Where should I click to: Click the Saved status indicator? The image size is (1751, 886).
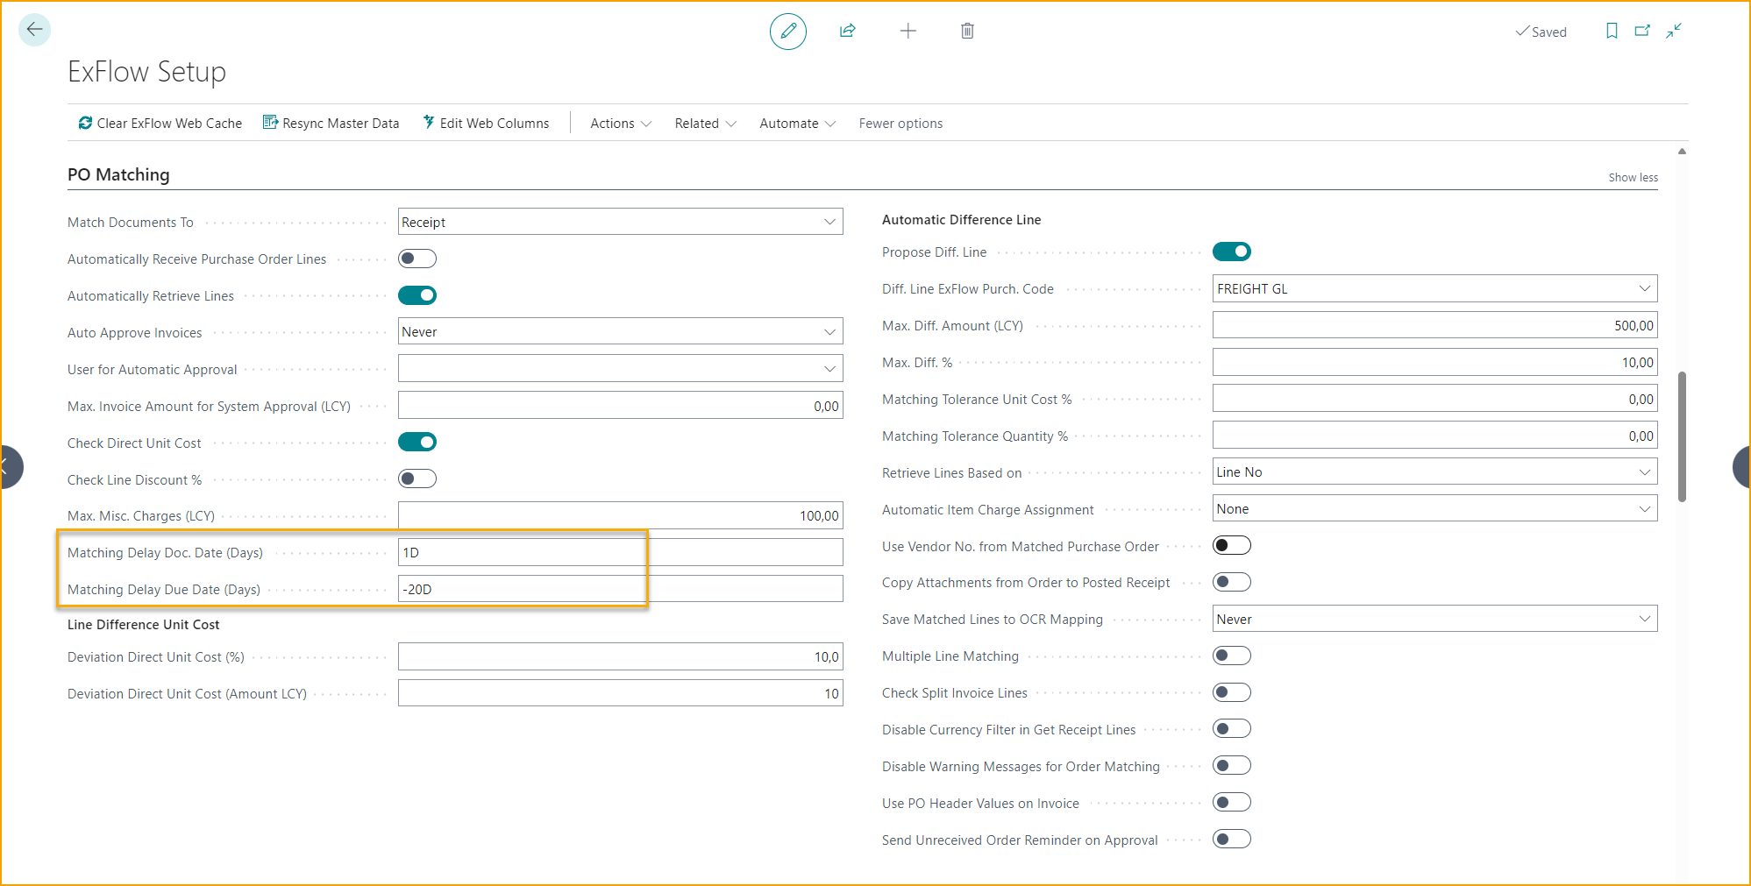tap(1541, 32)
